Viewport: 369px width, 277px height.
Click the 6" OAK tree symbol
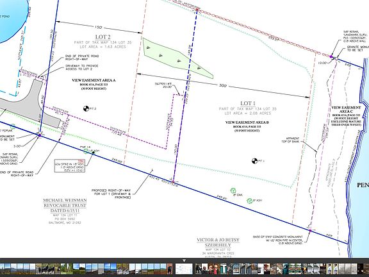[233, 190]
